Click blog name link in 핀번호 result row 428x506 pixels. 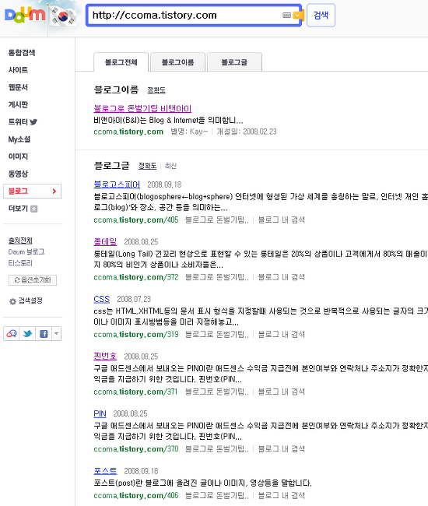click(x=217, y=392)
